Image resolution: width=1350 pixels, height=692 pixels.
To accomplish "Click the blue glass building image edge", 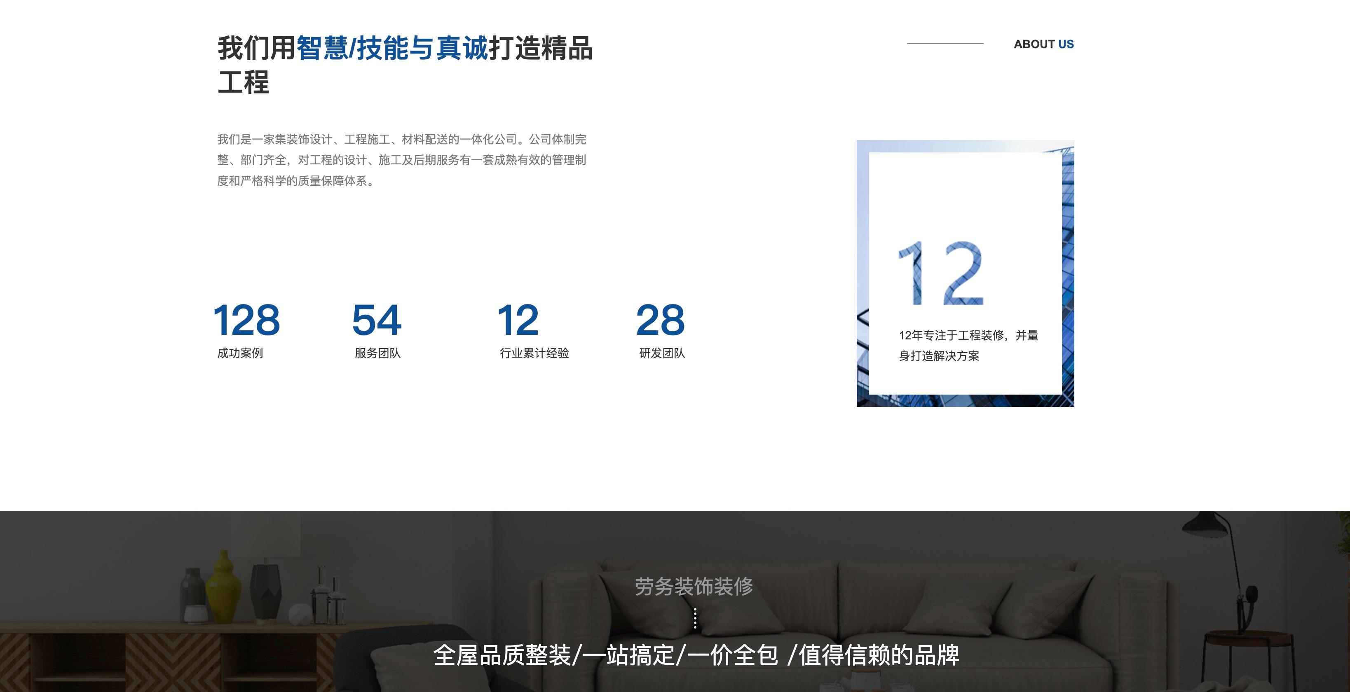I will click(x=1068, y=272).
